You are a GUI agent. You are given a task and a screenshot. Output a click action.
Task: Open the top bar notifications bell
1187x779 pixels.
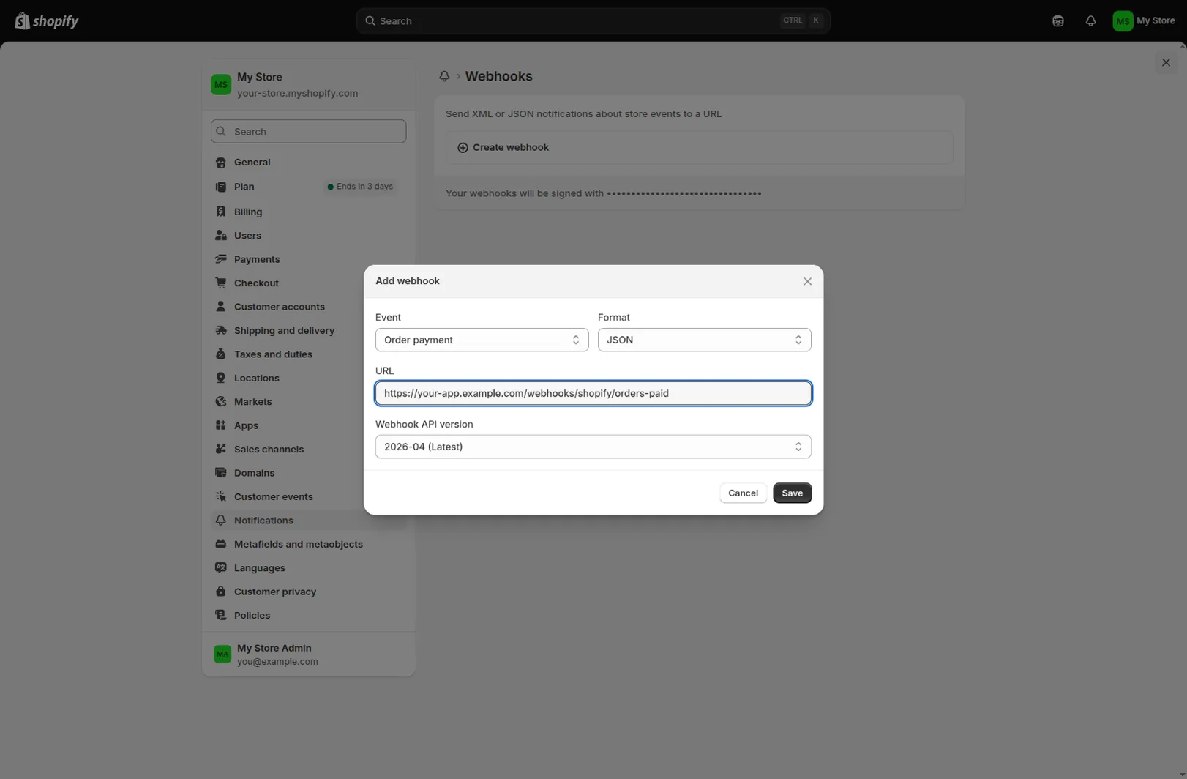tap(1090, 21)
